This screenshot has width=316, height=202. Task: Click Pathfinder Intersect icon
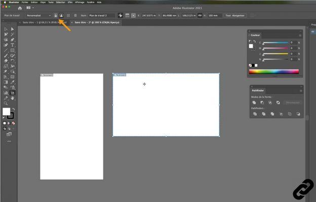point(270,103)
